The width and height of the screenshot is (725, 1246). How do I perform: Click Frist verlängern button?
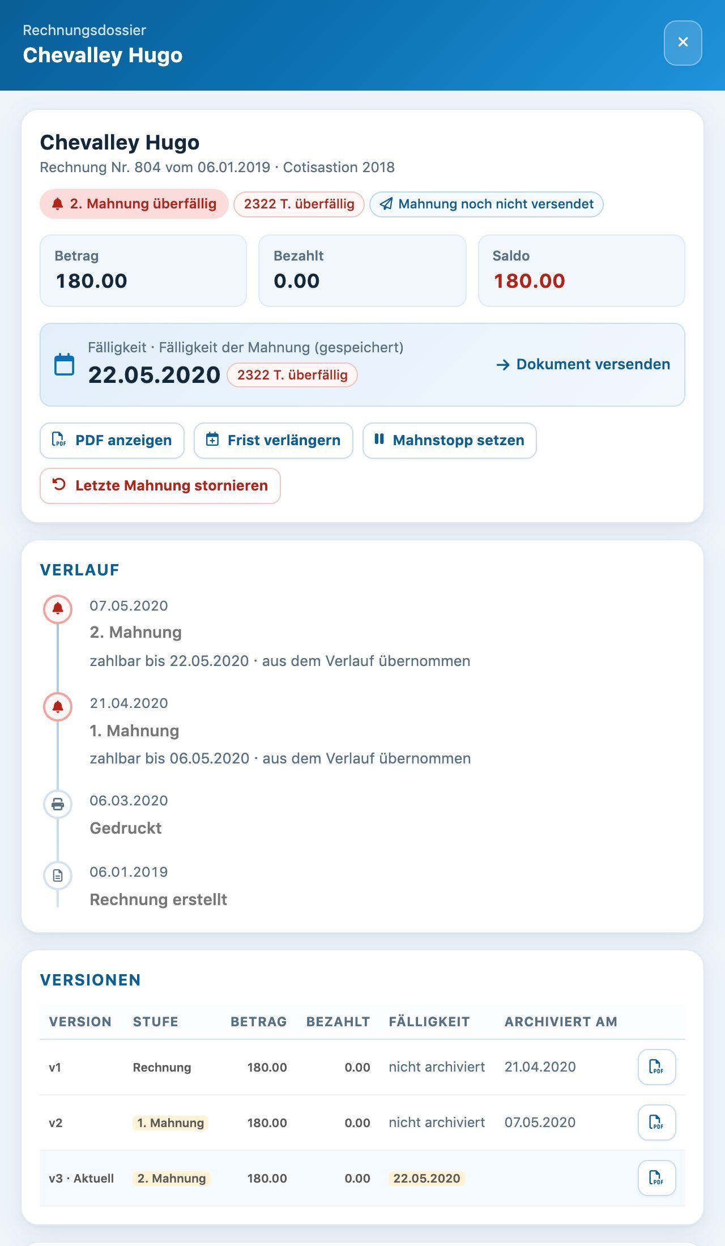(x=274, y=441)
